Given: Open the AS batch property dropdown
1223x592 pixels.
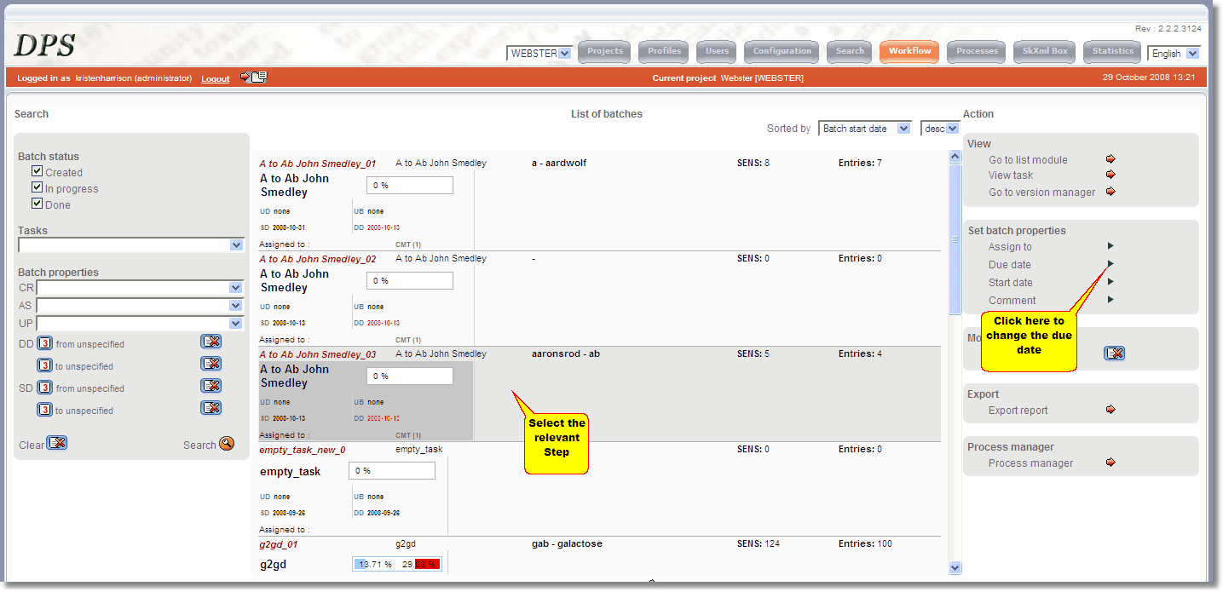Looking at the screenshot, I should tap(140, 306).
